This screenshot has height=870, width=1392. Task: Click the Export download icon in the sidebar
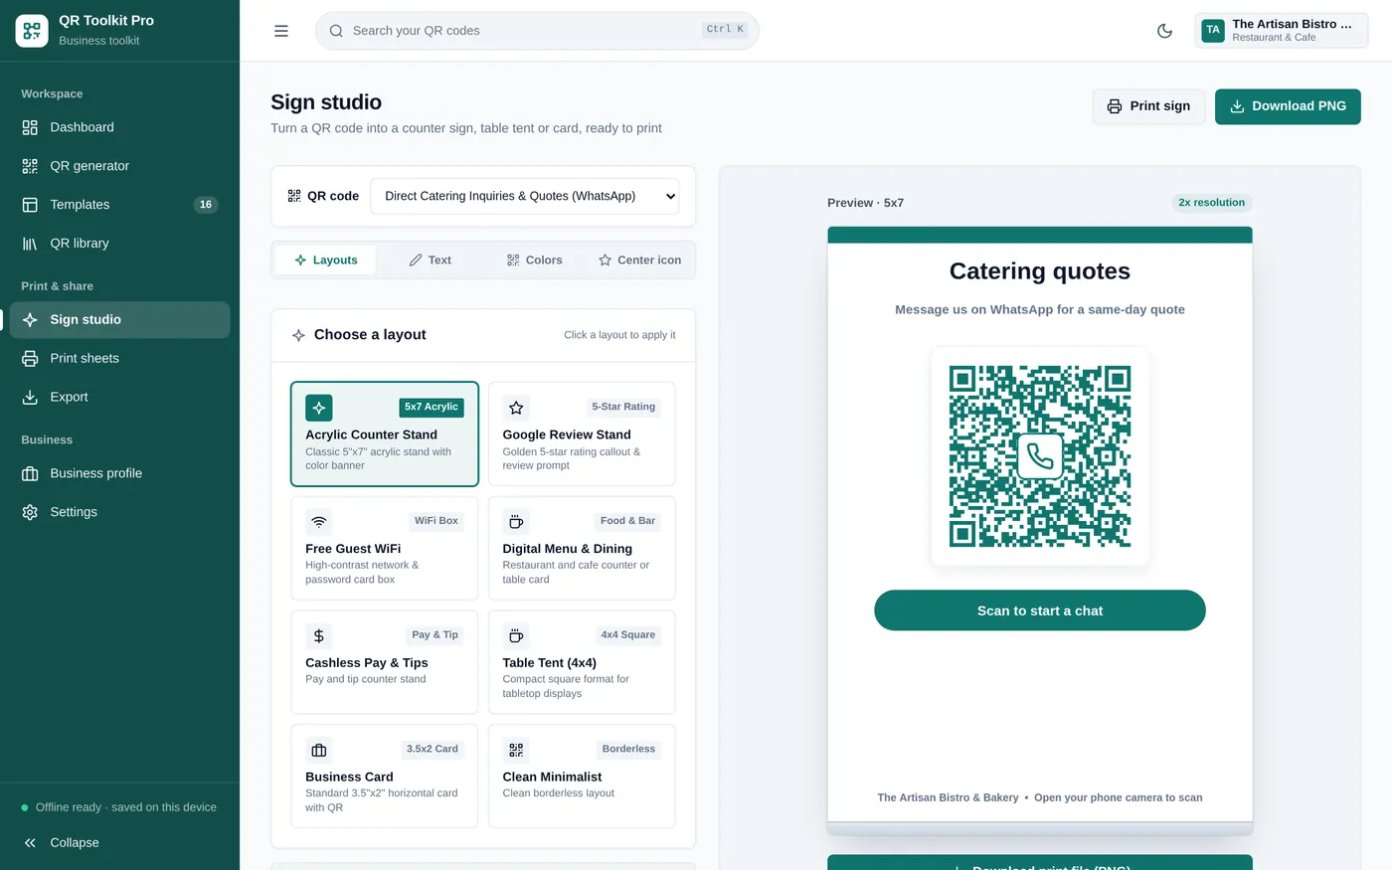coord(30,398)
